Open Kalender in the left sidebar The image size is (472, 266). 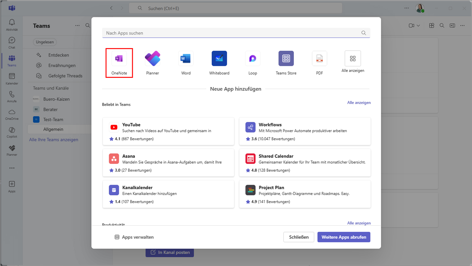[x=12, y=79]
